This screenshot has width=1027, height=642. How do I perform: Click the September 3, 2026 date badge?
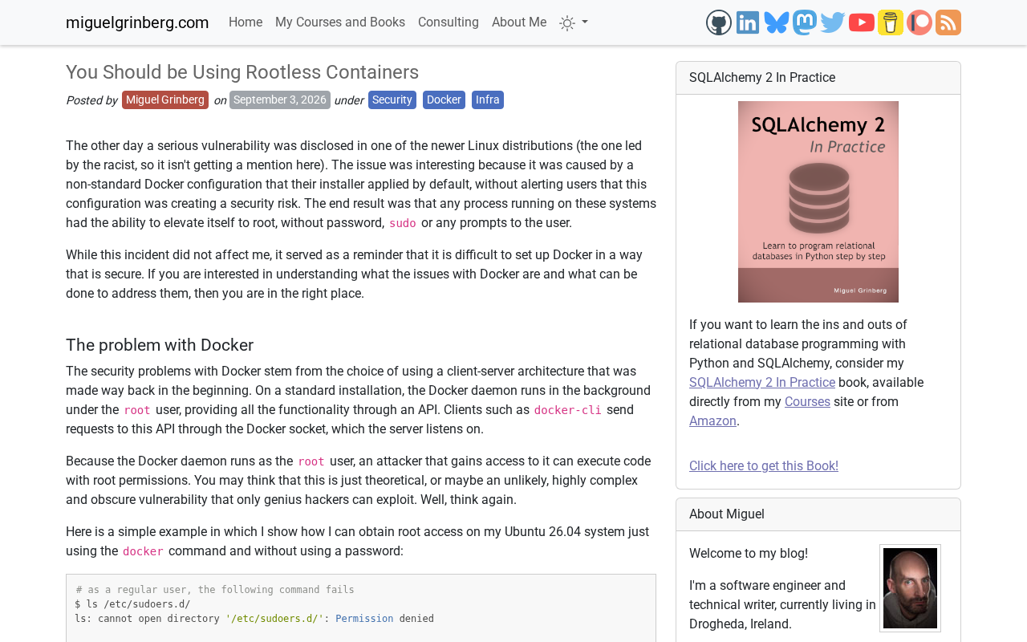280,100
